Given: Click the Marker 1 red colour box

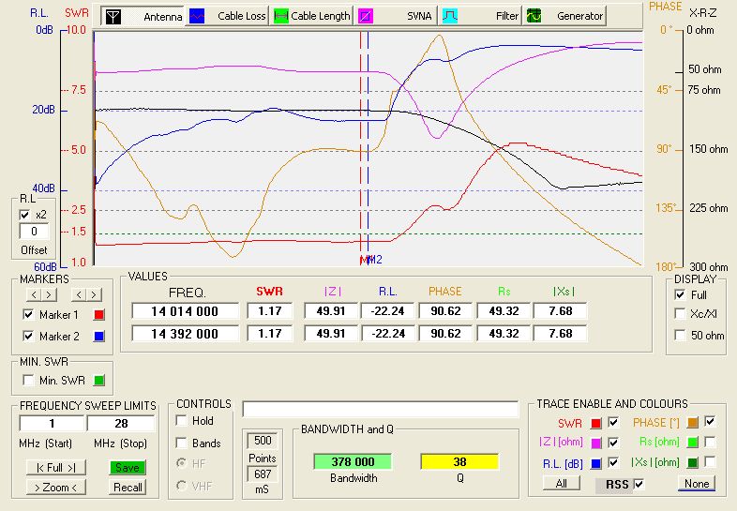Looking at the screenshot, I should (98, 315).
